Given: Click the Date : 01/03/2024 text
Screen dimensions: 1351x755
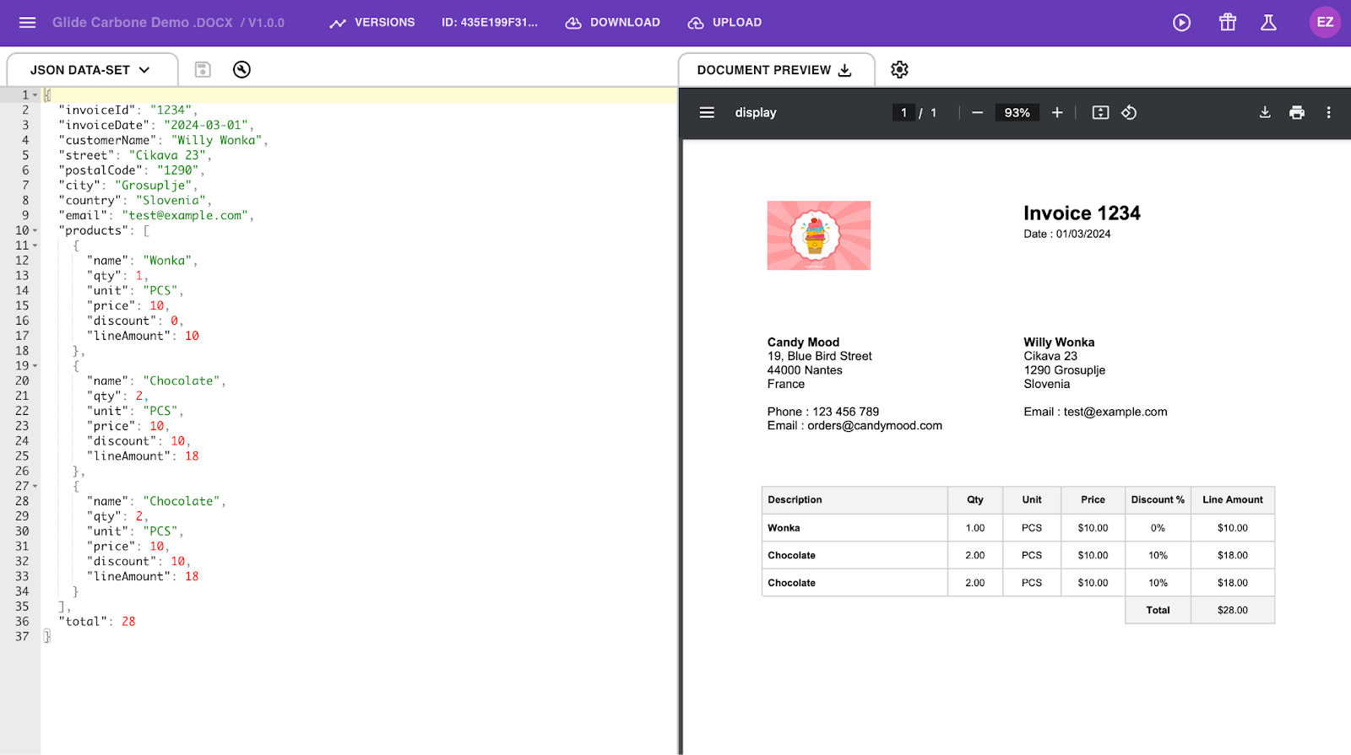Looking at the screenshot, I should 1067,235.
